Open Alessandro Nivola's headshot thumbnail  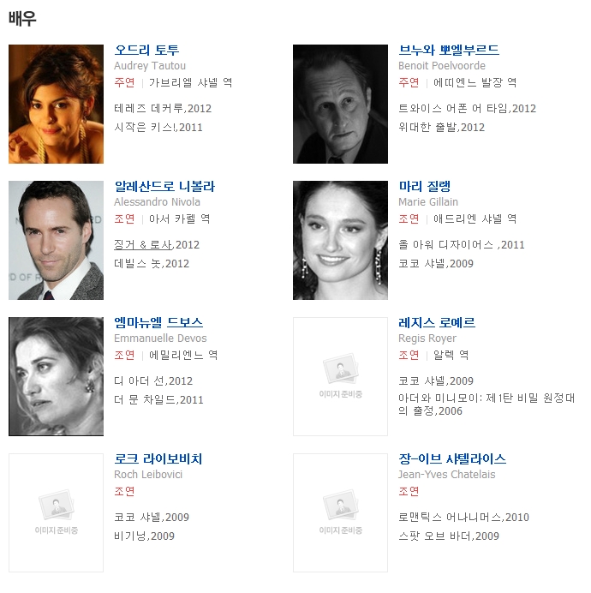pyautogui.click(x=56, y=240)
